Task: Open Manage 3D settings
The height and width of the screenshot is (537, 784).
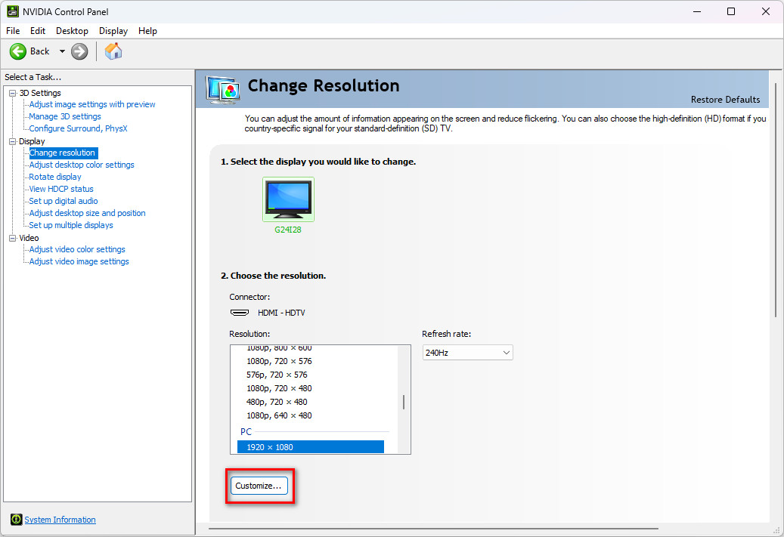Action: (65, 116)
